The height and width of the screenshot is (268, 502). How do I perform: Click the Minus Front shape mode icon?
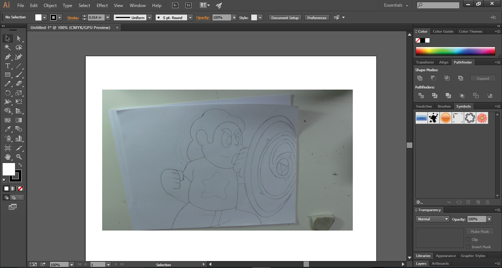tap(433, 78)
